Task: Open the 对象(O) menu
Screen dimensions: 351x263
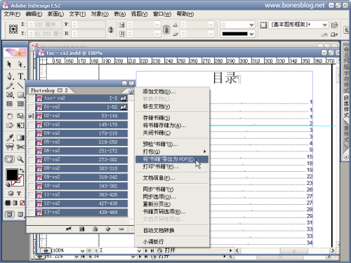Action: pyautogui.click(x=100, y=14)
